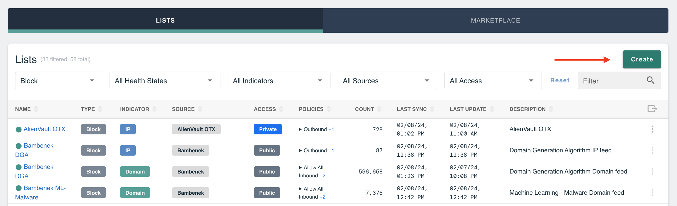Click the Private access badge

[268, 129]
